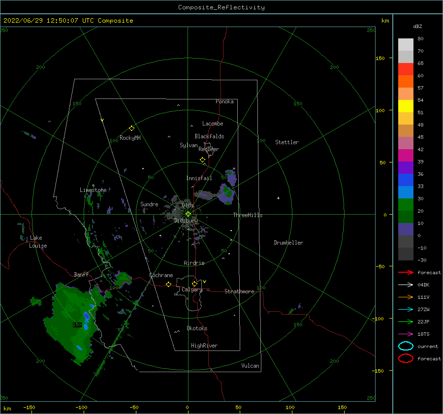Click the white asterisk above Limestone
This screenshot has width=443, height=414.
(93, 186)
